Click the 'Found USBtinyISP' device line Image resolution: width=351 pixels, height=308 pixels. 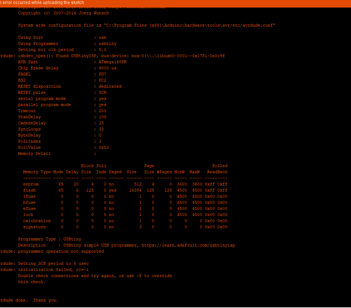pyautogui.click(x=112, y=56)
